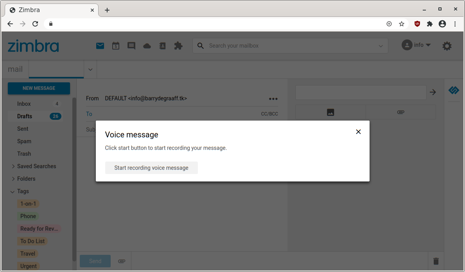Expand the Folders section
The image size is (465, 272).
tap(13, 179)
